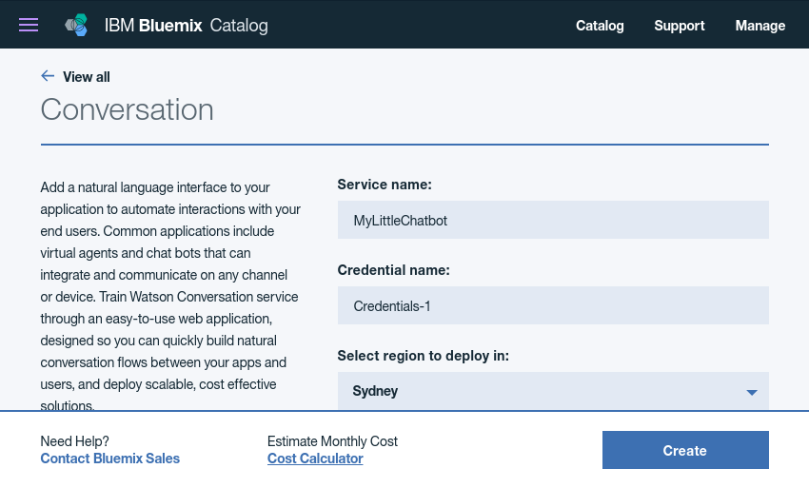Open the hamburger navigation menu
The width and height of the screenshot is (809, 488).
tap(29, 25)
